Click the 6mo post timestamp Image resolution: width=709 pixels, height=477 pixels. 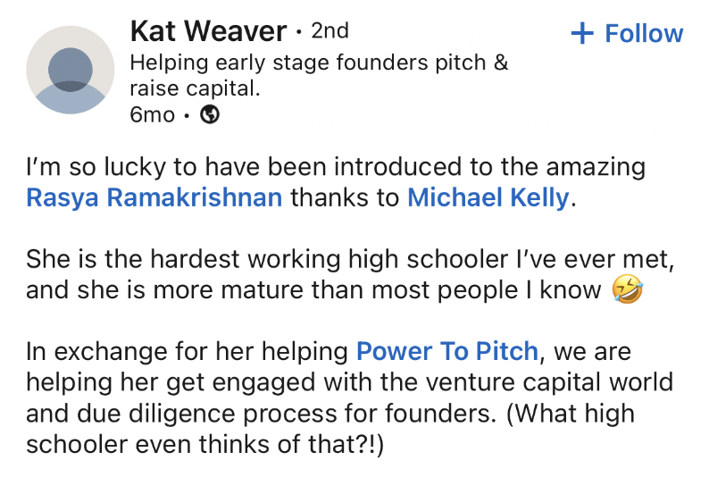tap(152, 115)
